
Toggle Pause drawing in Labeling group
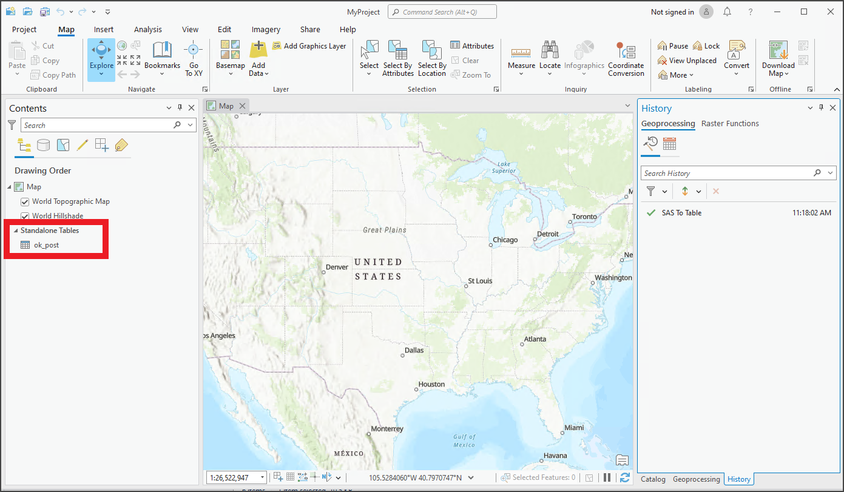coord(672,45)
